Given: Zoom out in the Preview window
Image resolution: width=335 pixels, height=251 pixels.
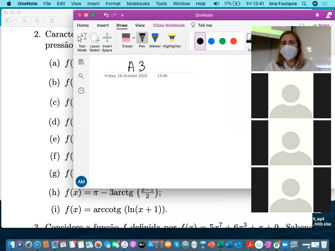Looking at the screenshot, I should 24,21.
